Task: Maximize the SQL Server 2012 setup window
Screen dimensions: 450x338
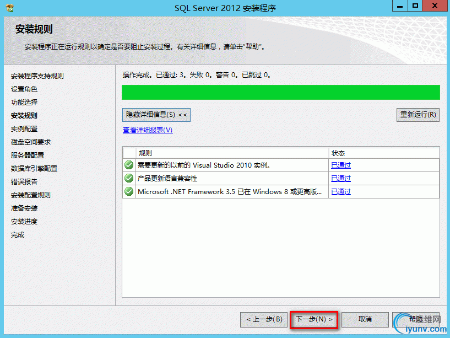Action: pyautogui.click(x=415, y=6)
